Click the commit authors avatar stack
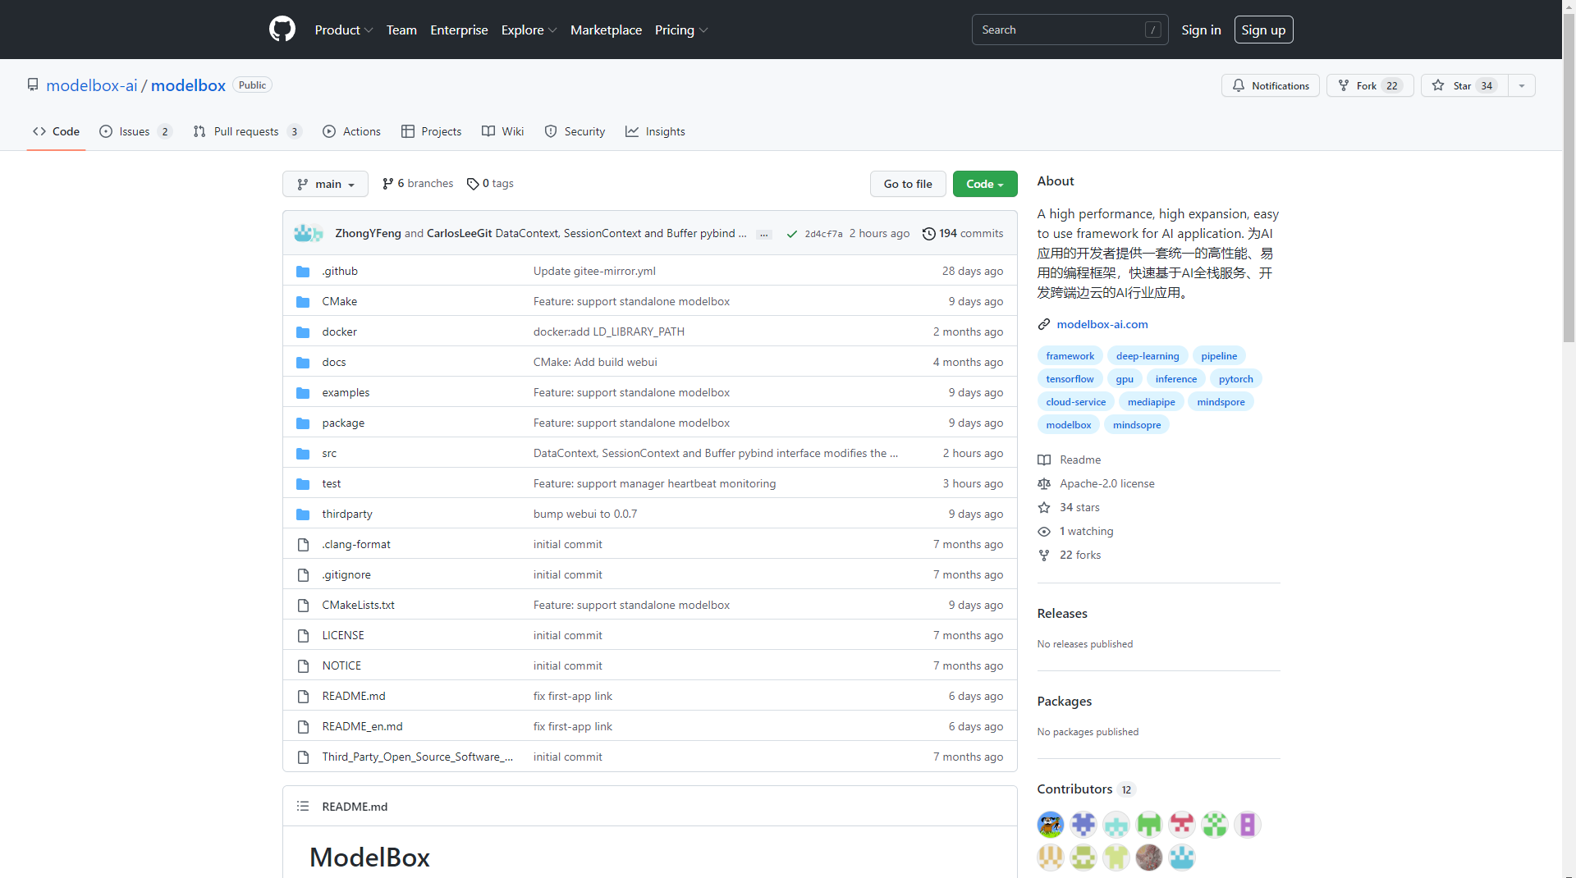The image size is (1576, 878). [309, 234]
